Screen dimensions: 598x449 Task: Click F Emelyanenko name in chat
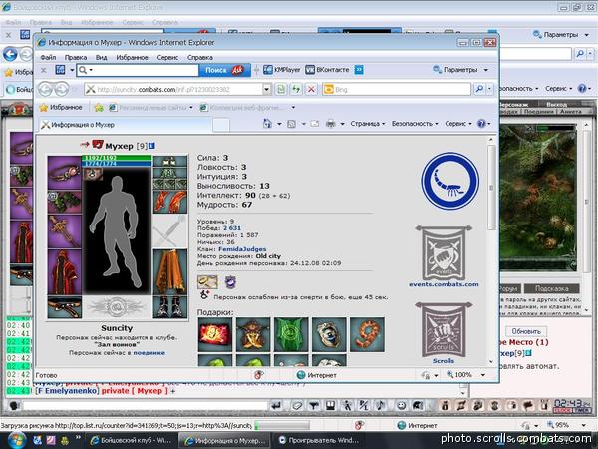point(67,391)
